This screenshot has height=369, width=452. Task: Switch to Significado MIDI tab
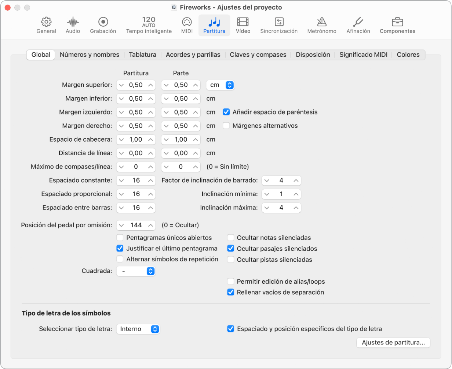pyautogui.click(x=363, y=55)
